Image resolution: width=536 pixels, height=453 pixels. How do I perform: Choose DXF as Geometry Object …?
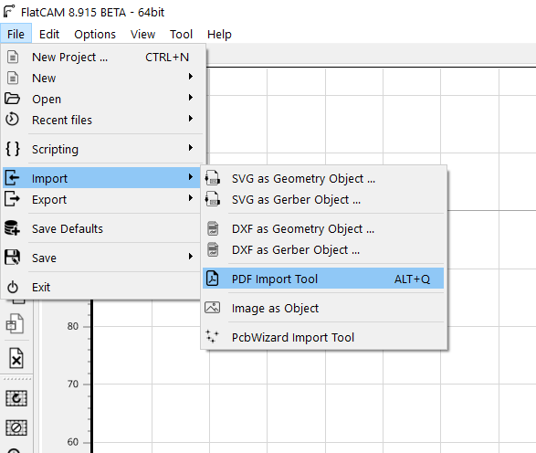(x=323, y=228)
